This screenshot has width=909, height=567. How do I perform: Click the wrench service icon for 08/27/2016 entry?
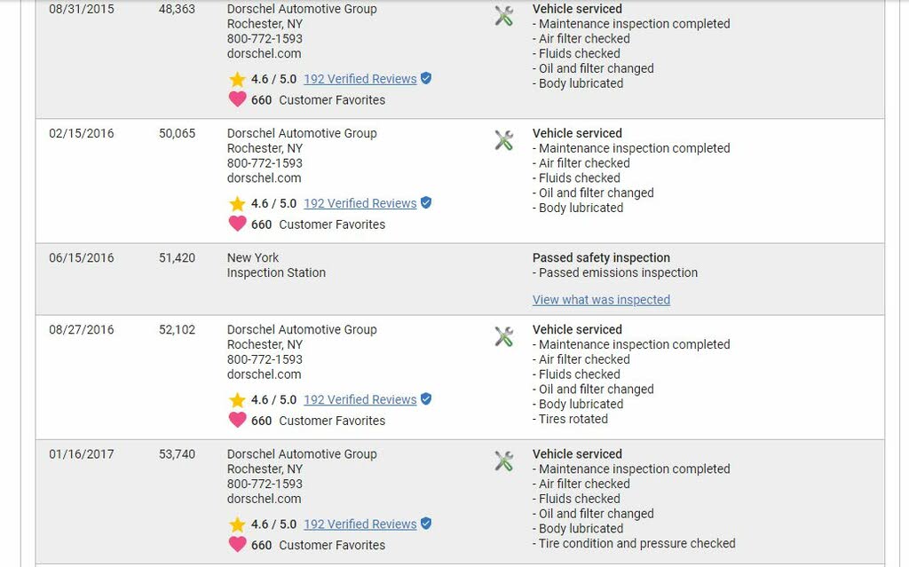click(504, 336)
